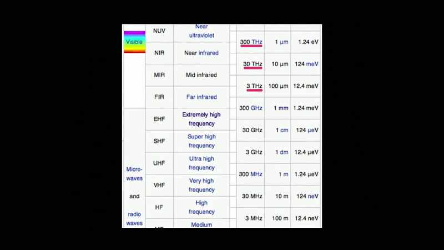Click the 30 THz frequency value
This screenshot has height=250, width=444.
coord(253,64)
